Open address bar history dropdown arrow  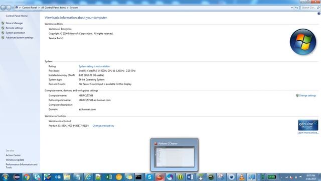(292, 8)
